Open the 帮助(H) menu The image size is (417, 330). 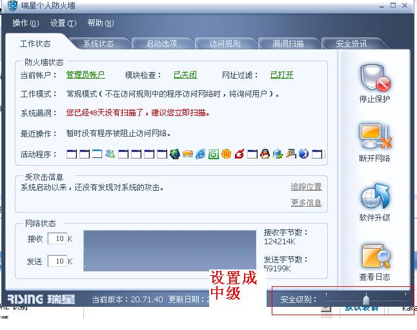(101, 23)
